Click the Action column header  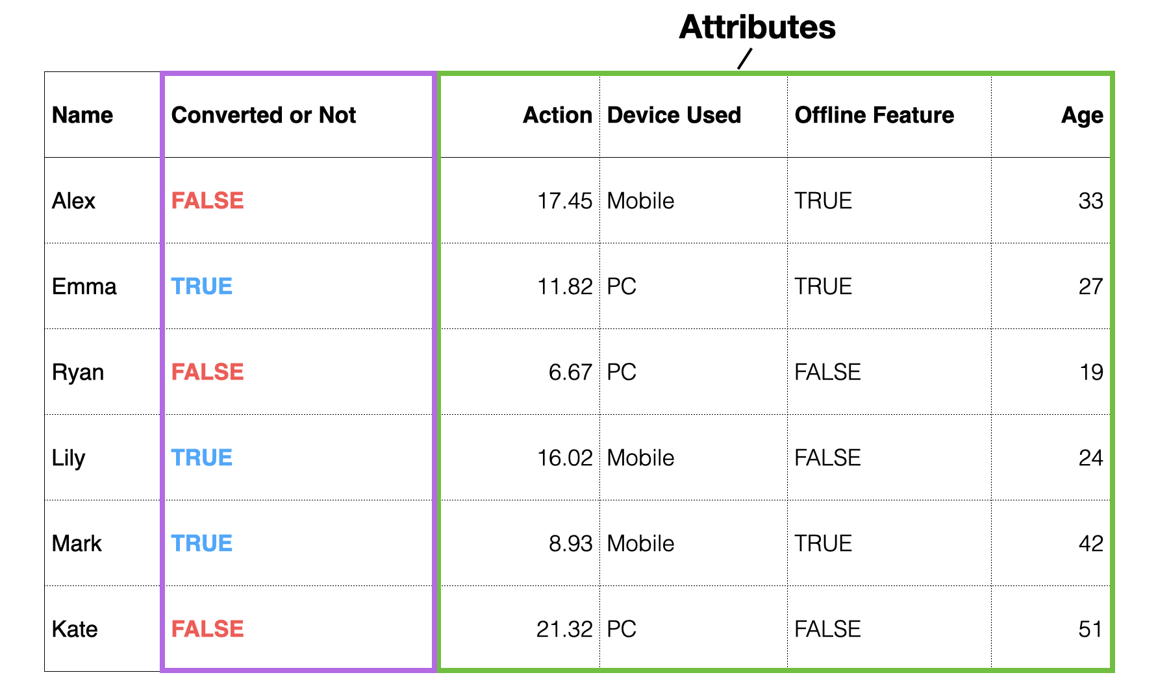(558, 115)
